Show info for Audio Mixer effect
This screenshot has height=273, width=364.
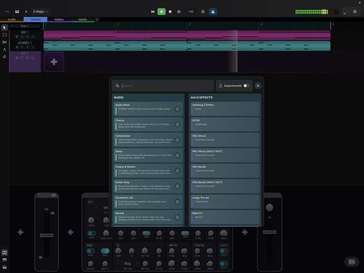pyautogui.click(x=177, y=109)
